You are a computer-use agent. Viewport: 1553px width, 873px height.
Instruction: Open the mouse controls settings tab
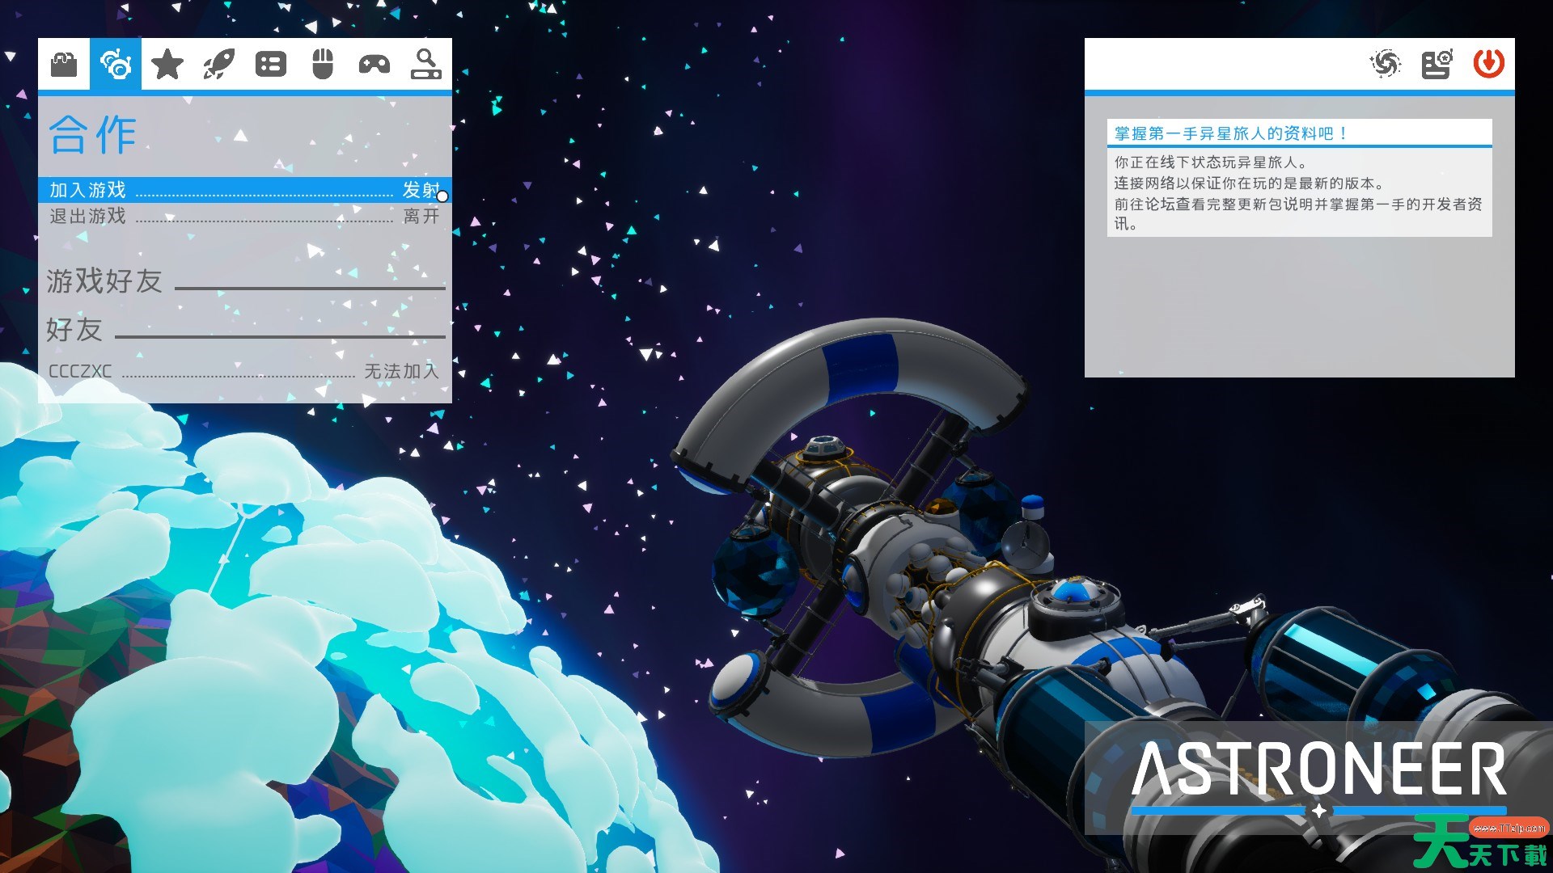[323, 64]
